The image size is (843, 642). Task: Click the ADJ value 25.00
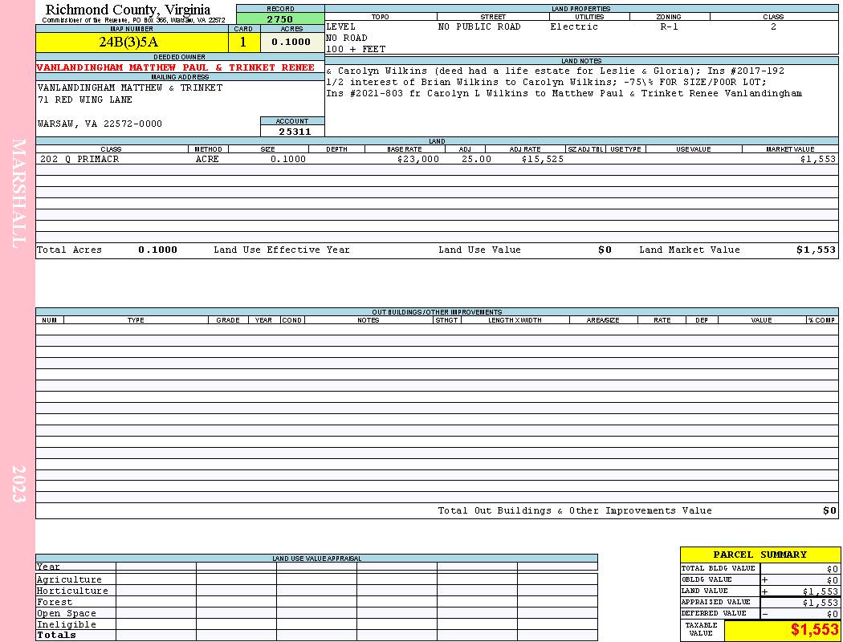click(476, 159)
